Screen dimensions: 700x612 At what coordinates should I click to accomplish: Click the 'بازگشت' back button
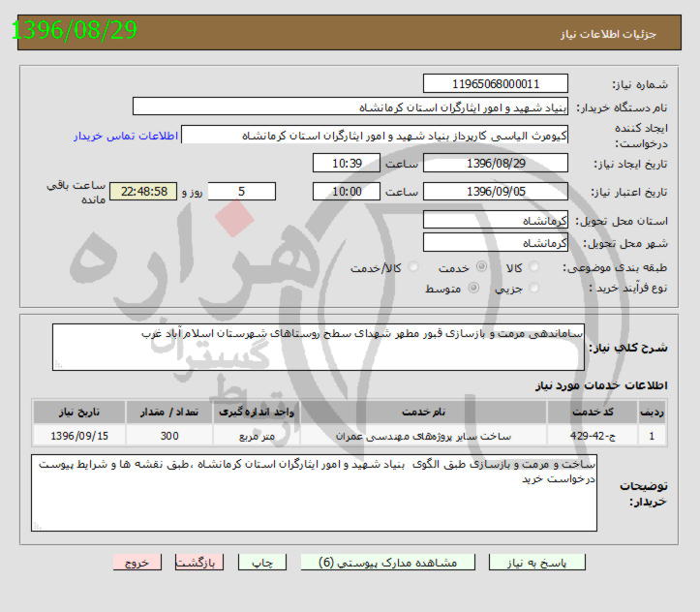[199, 563]
